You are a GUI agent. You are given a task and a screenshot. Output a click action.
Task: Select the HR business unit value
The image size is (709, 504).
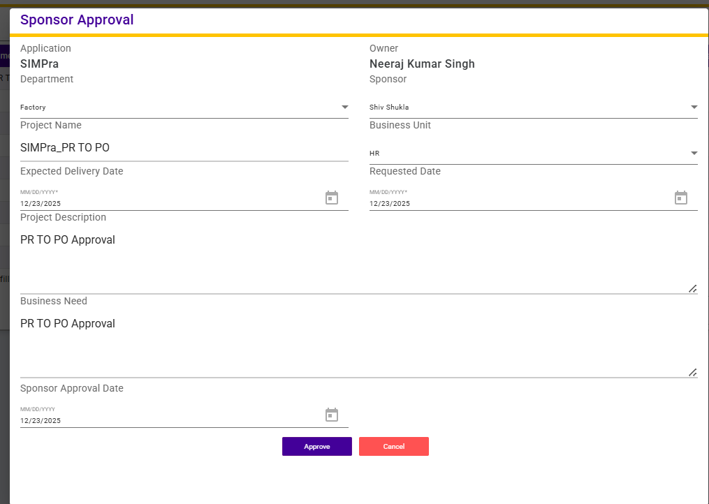coord(374,154)
